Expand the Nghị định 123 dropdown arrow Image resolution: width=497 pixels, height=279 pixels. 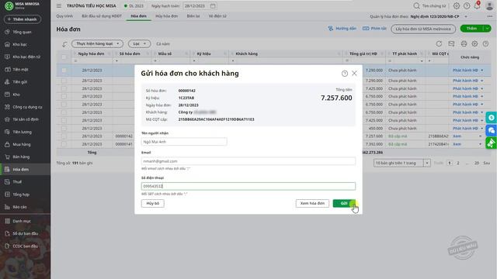coord(466,16)
